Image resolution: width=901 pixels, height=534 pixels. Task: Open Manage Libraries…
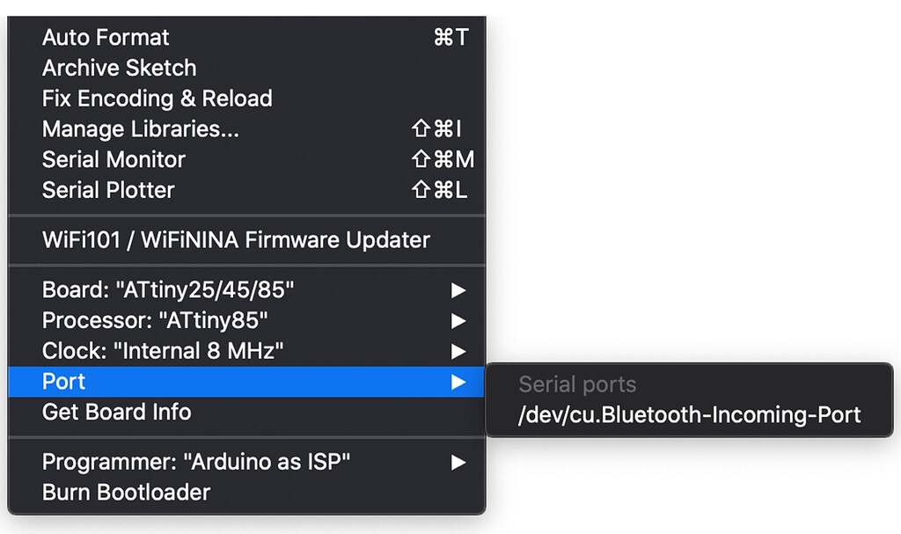point(247,128)
